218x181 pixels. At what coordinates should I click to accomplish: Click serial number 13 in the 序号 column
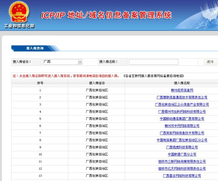pyautogui.click(x=40, y=176)
